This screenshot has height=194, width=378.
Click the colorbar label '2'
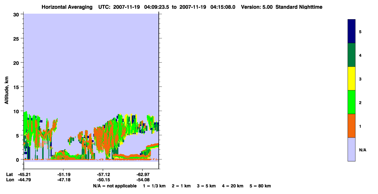pos(360,102)
